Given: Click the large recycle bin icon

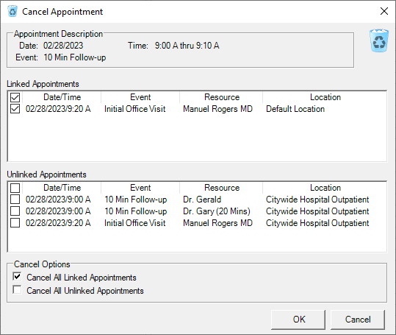Looking at the screenshot, I should [x=379, y=40].
